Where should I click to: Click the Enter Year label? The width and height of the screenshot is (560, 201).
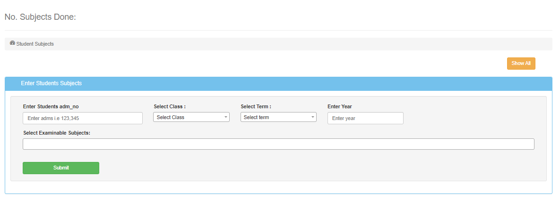[339, 106]
